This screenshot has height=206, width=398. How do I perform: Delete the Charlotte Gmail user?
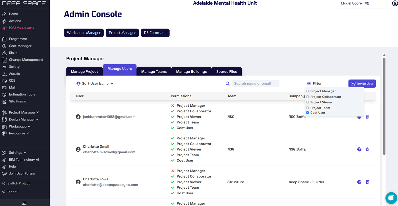point(367,149)
